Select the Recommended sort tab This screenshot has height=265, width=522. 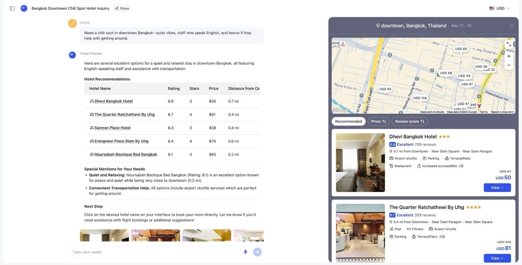[x=348, y=121]
